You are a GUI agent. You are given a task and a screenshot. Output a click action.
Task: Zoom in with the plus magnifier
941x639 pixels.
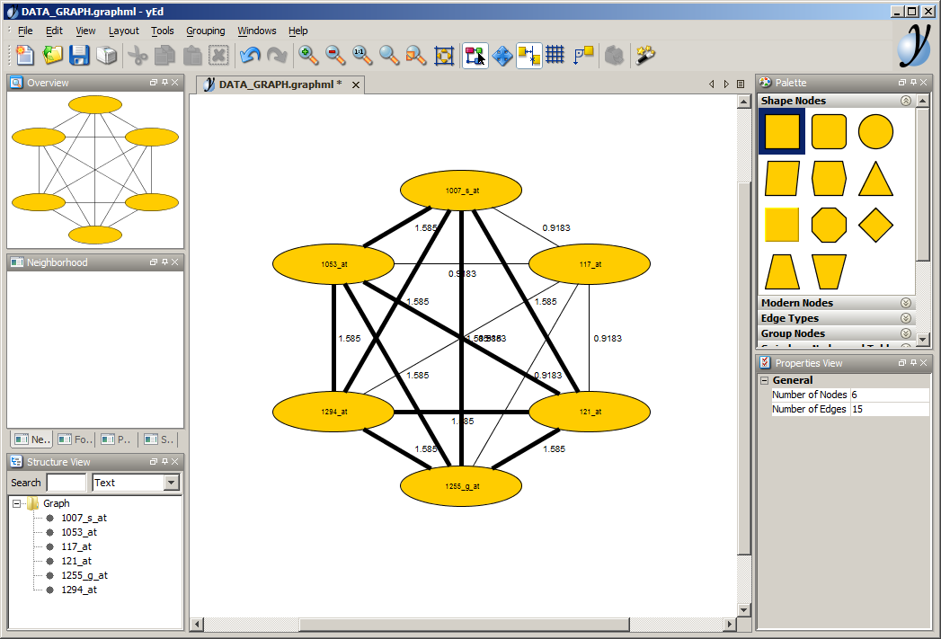pos(308,55)
